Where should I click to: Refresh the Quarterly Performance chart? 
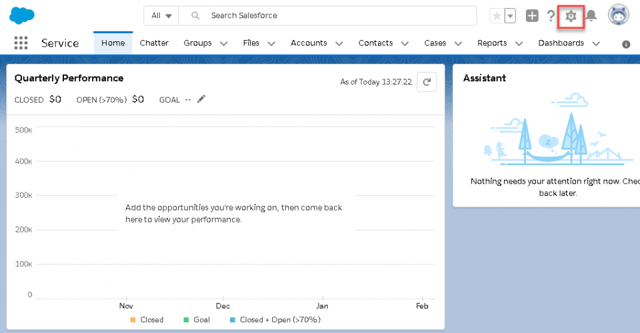pyautogui.click(x=427, y=82)
